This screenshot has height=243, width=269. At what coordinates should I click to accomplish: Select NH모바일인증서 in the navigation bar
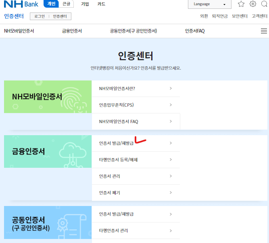[19, 31]
